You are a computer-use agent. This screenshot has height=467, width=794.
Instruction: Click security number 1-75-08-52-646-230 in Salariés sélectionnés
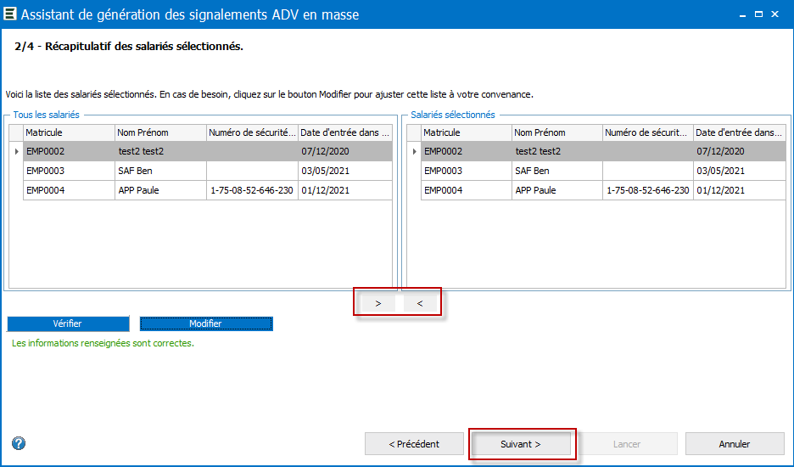click(647, 191)
